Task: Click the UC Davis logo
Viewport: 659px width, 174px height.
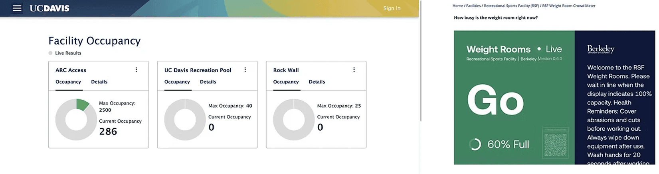Action: click(49, 8)
